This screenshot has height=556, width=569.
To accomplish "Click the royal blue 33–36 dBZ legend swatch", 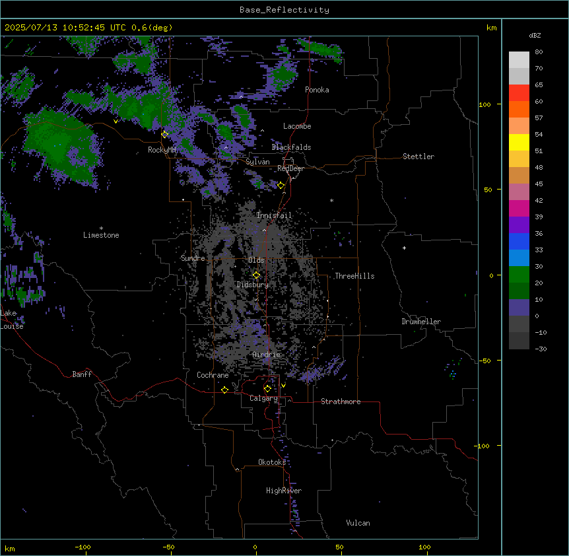I will (x=519, y=242).
